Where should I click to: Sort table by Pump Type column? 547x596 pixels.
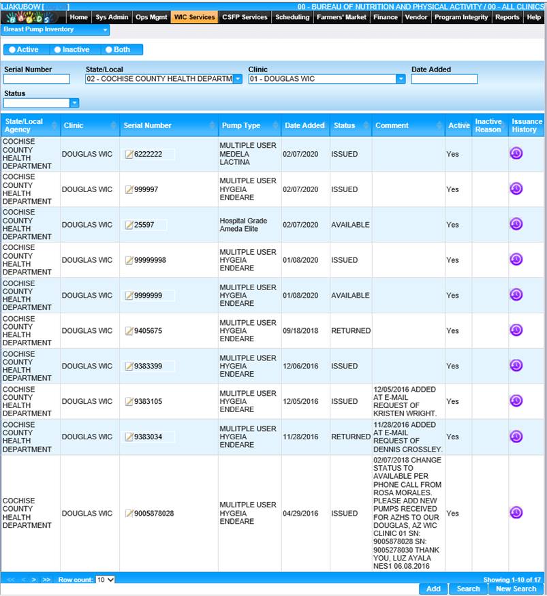[250, 125]
